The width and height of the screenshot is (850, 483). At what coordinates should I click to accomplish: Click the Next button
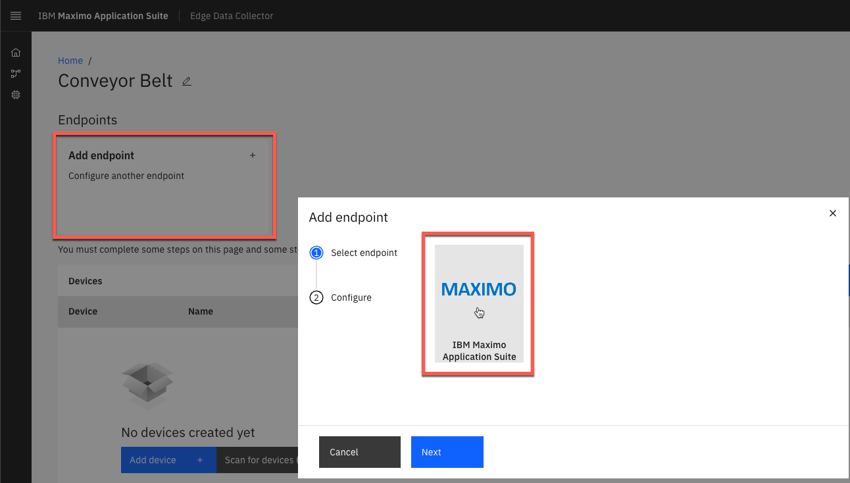coord(447,452)
